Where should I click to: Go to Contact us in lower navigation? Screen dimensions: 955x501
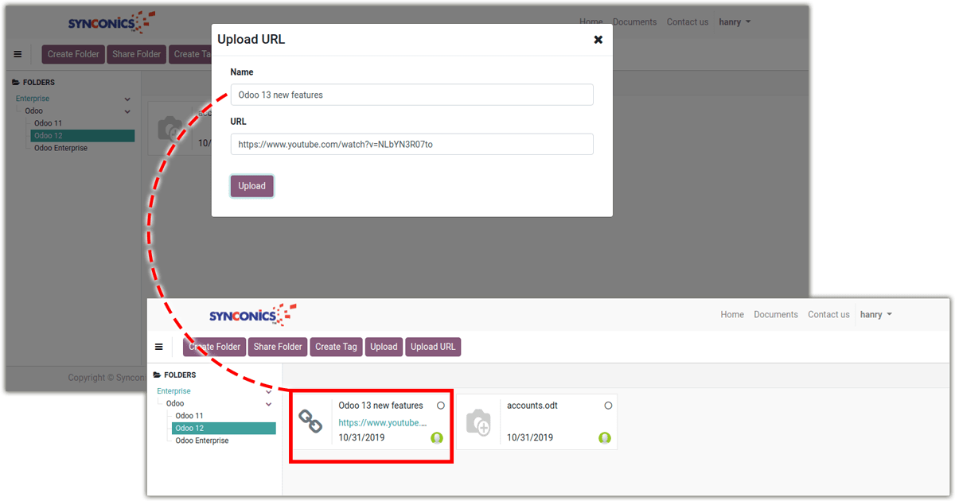[x=828, y=315]
